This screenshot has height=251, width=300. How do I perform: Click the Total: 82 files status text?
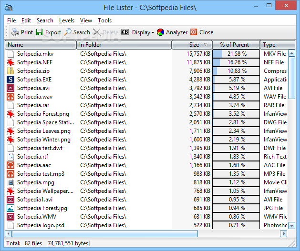click(x=24, y=243)
